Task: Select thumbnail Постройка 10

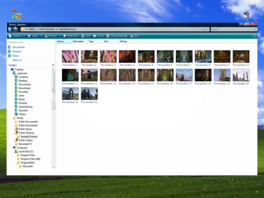Action: pyautogui.click(x=241, y=58)
